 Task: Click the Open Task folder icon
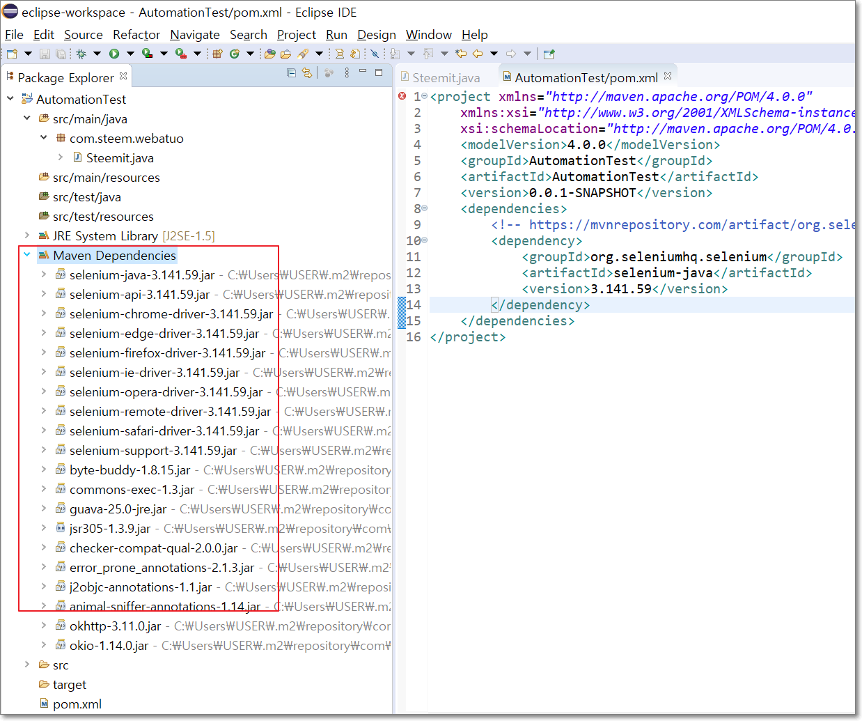click(285, 54)
